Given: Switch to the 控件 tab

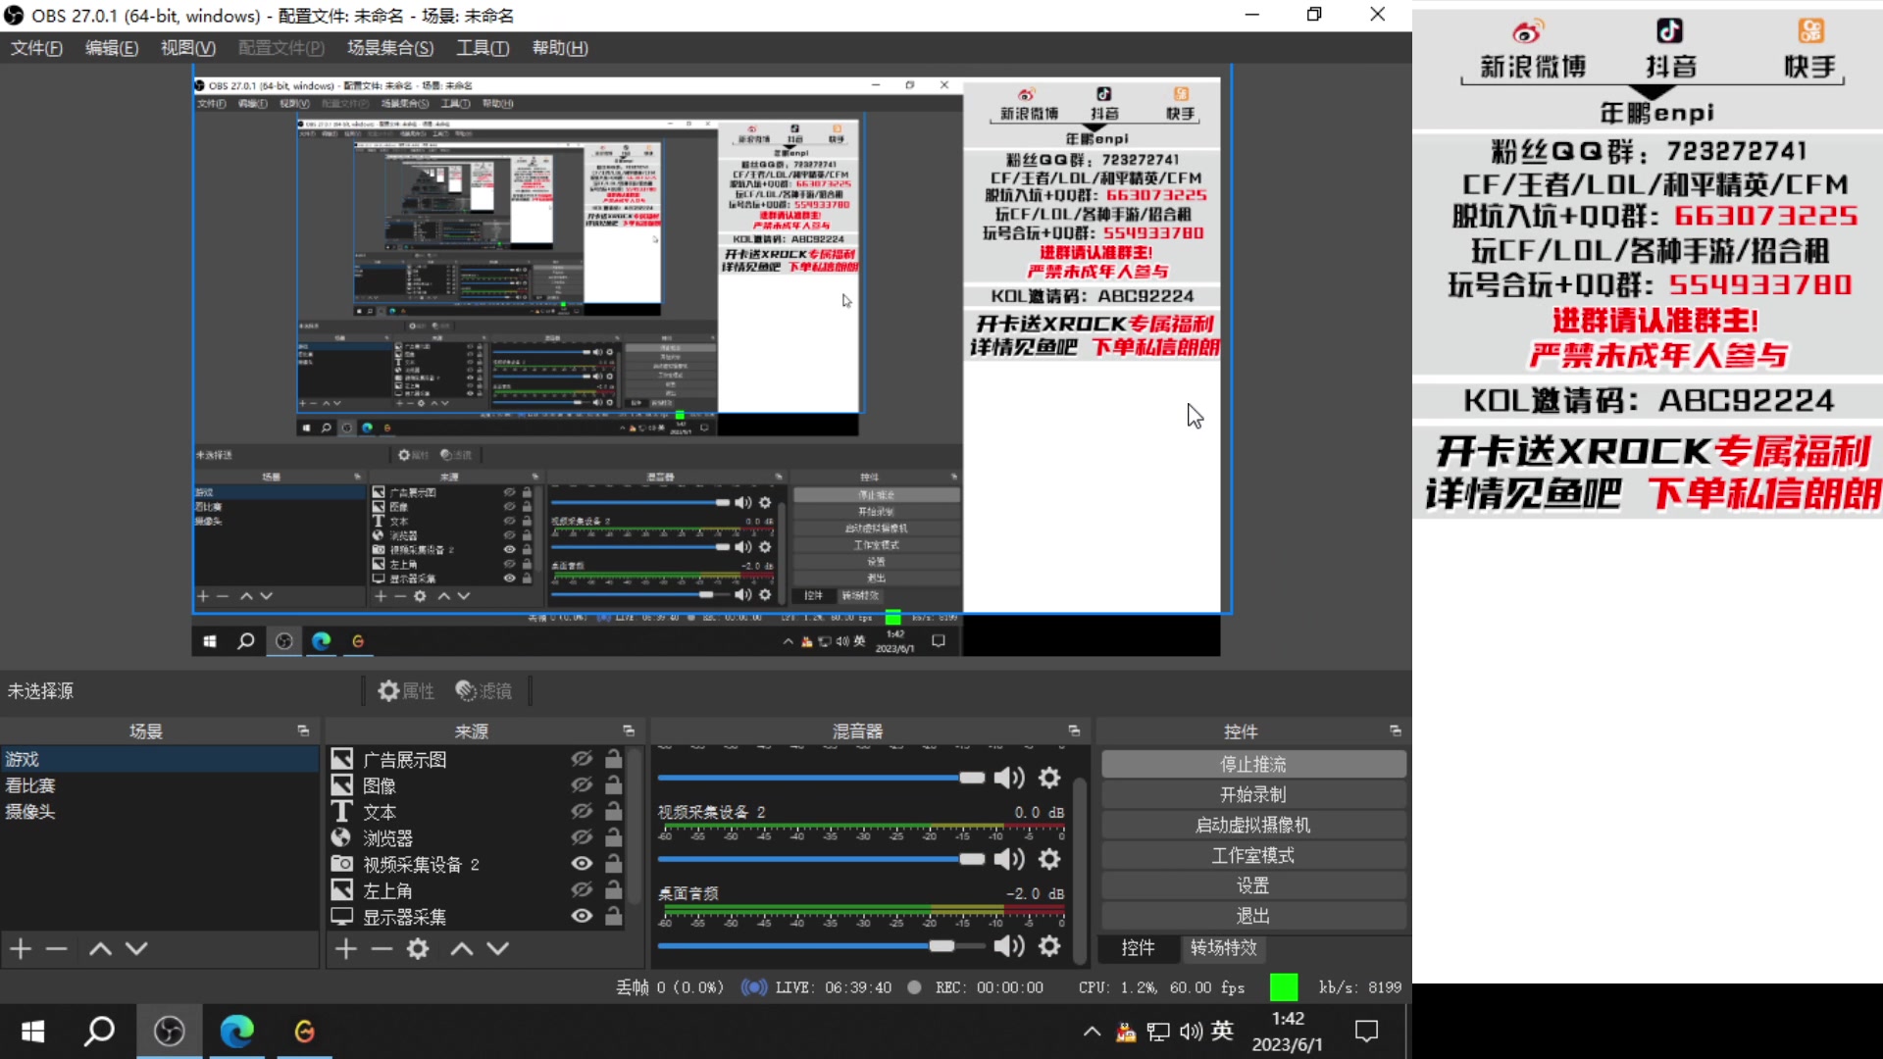Looking at the screenshot, I should (1138, 948).
